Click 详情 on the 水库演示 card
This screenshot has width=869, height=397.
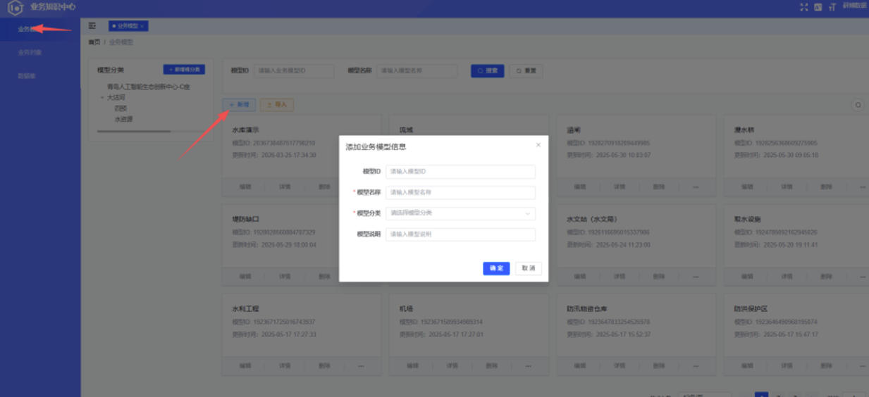(x=285, y=187)
